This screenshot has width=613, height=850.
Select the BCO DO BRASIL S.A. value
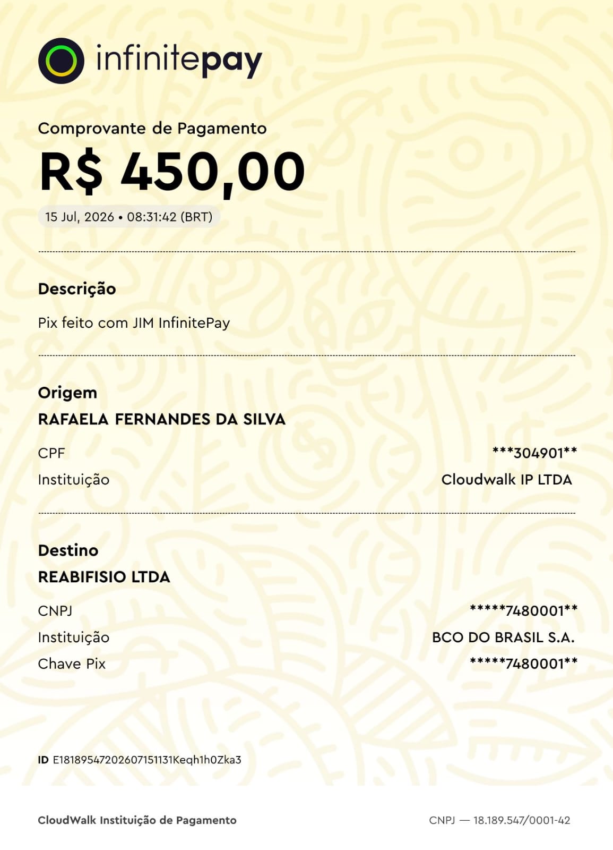(x=504, y=637)
